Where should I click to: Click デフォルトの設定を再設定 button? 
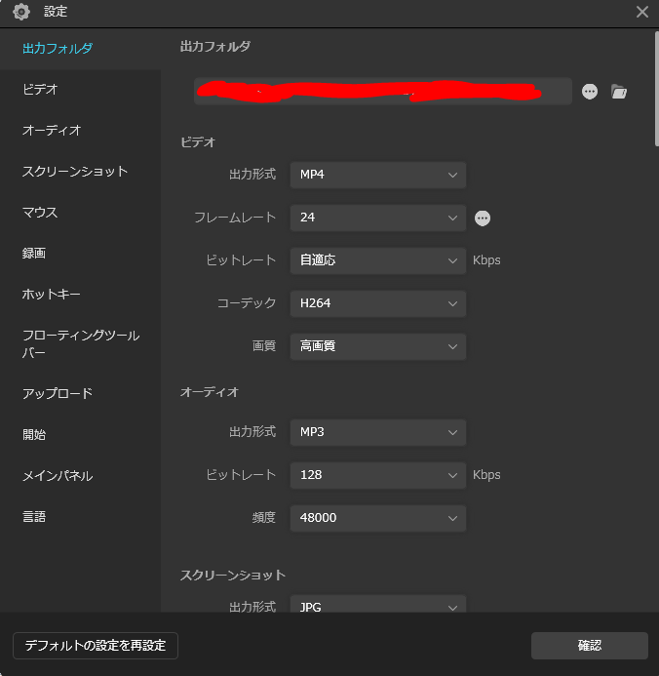click(96, 646)
